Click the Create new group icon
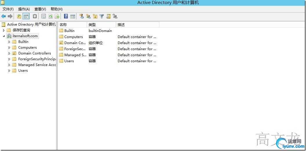Viewport: 306px width, 151px height. click(88, 16)
